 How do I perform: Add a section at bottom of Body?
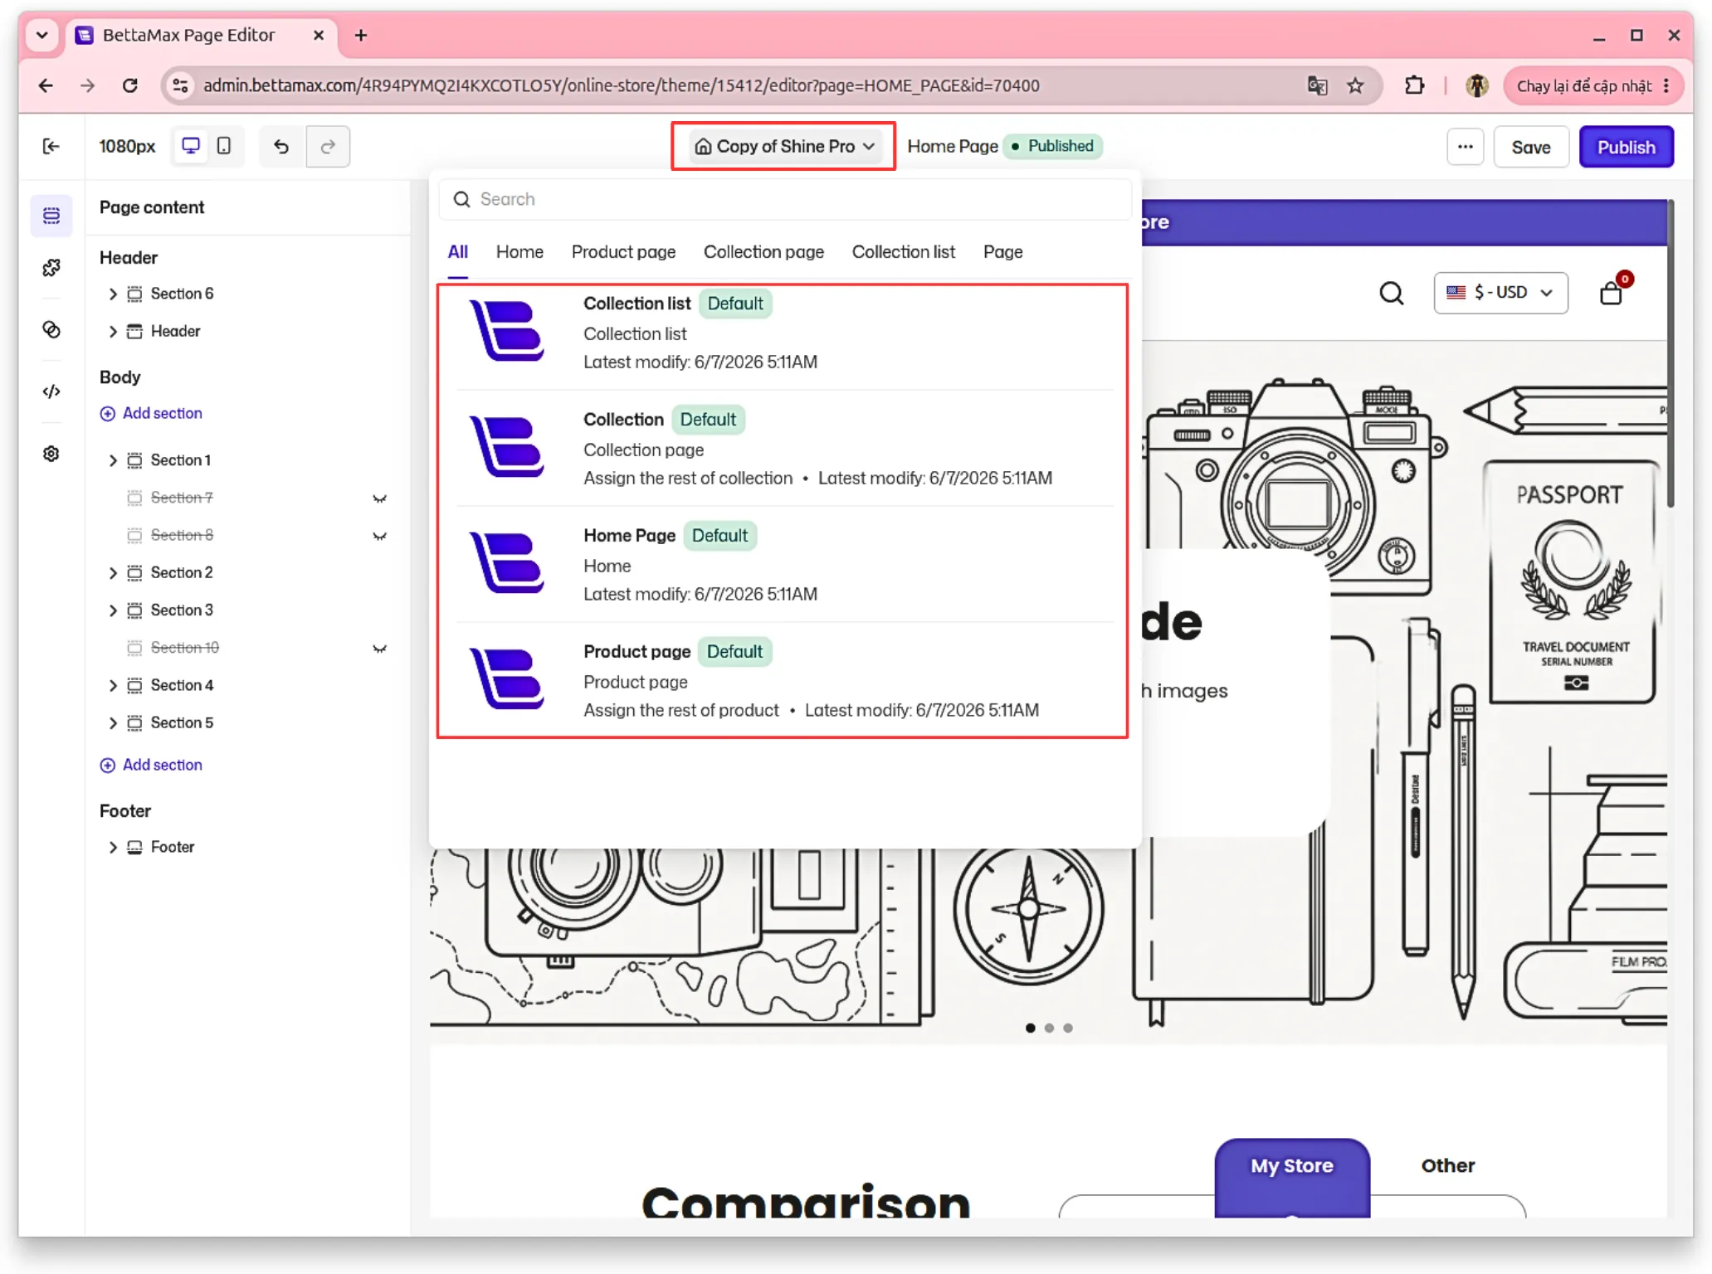[151, 765]
